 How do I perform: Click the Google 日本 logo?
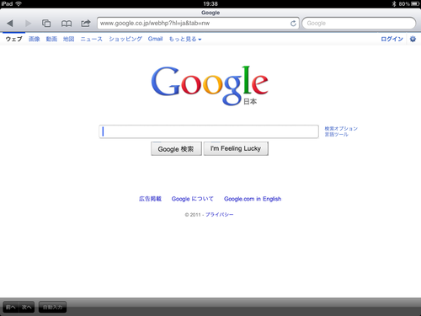[x=210, y=86]
